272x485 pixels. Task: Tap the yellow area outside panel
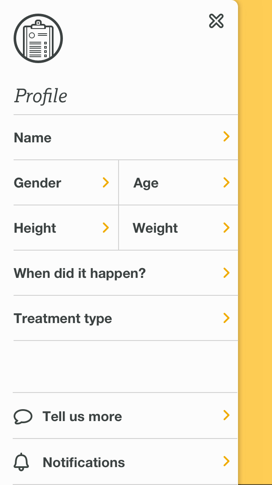(x=255, y=213)
